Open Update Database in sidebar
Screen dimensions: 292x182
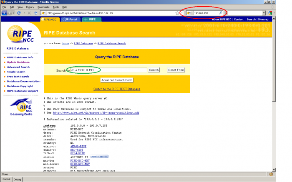click(x=18, y=62)
